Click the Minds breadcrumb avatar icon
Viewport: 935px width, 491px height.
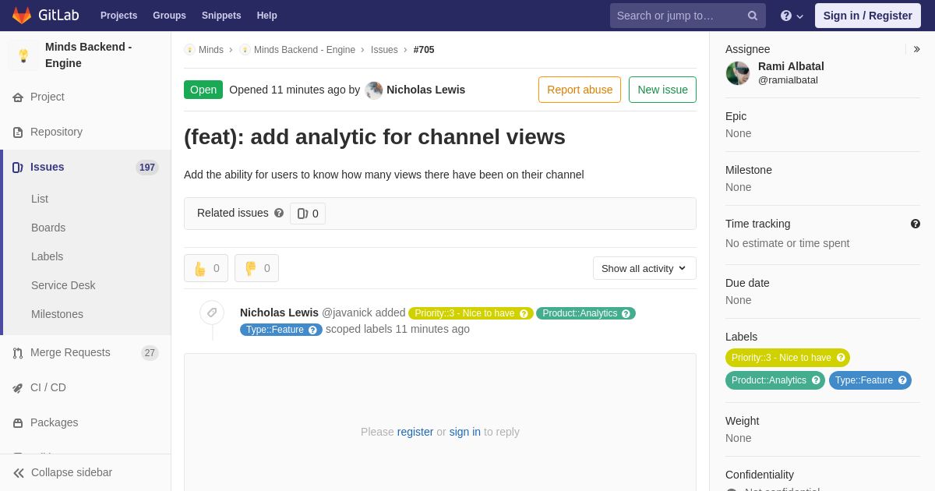pos(189,50)
